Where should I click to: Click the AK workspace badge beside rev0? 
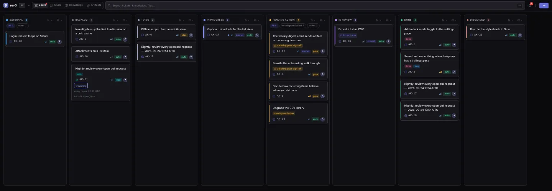click(x=22, y=5)
